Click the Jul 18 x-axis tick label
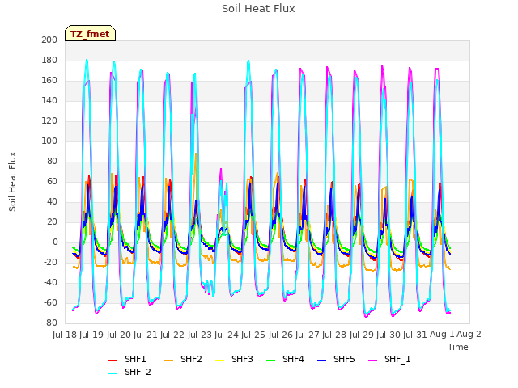518x388 pixels. [x=65, y=335]
